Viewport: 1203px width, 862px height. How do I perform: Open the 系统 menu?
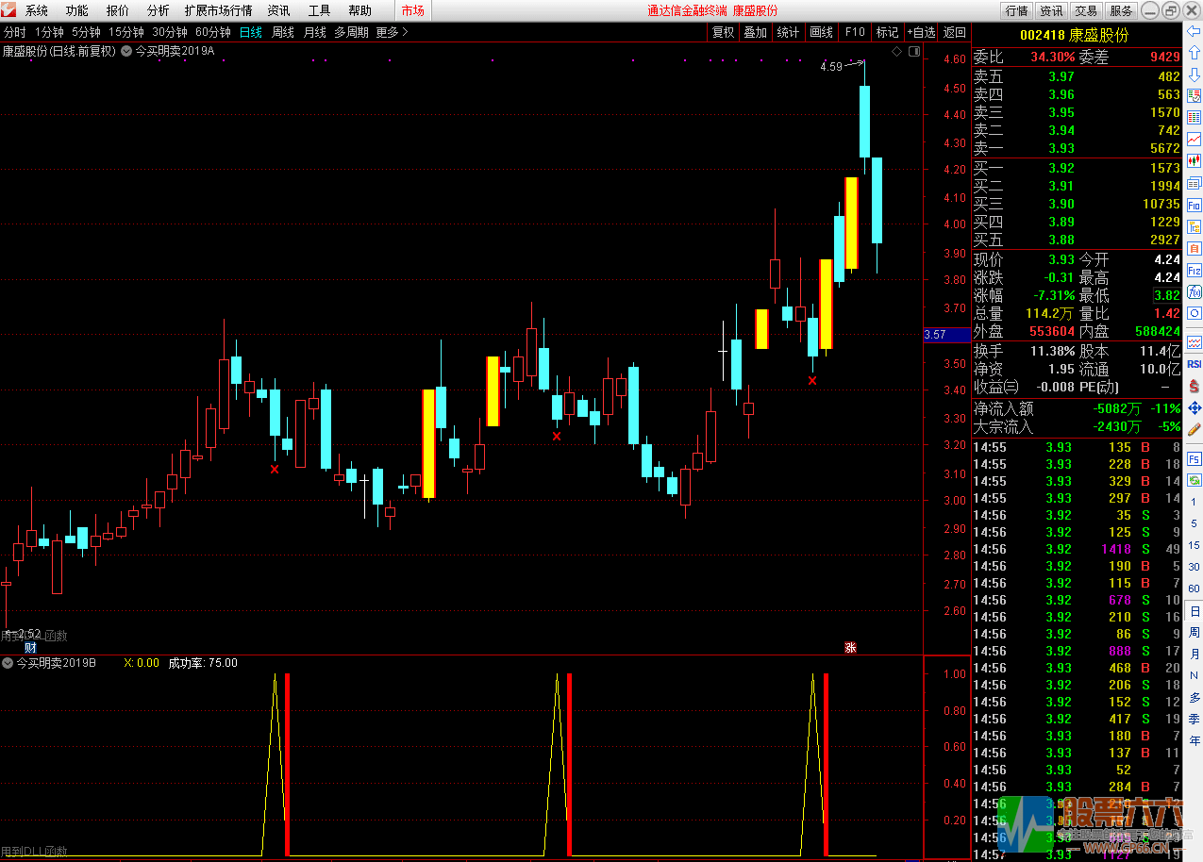(x=37, y=10)
